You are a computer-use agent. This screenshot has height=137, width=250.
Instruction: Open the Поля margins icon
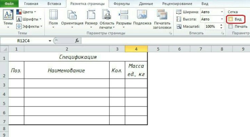tap(53, 15)
